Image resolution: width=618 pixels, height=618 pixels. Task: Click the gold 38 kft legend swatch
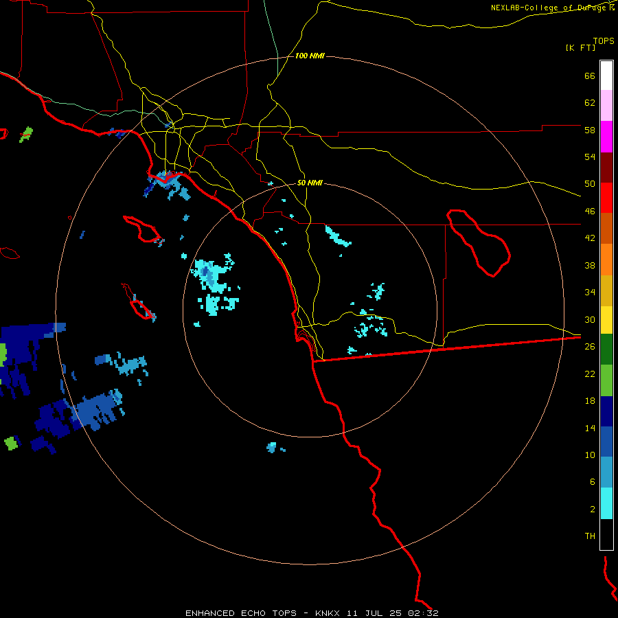coord(606,290)
